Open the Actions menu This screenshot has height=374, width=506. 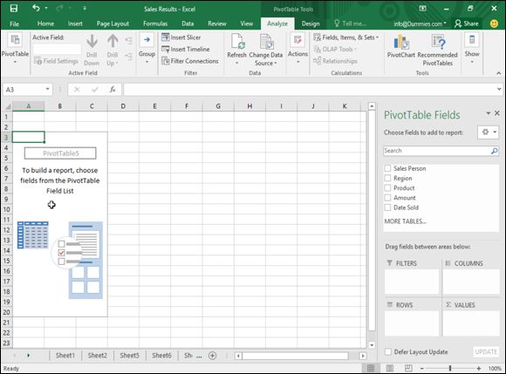coord(297,48)
